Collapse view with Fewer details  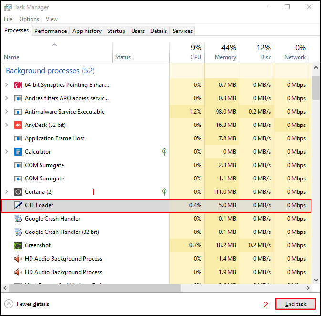coord(27,304)
